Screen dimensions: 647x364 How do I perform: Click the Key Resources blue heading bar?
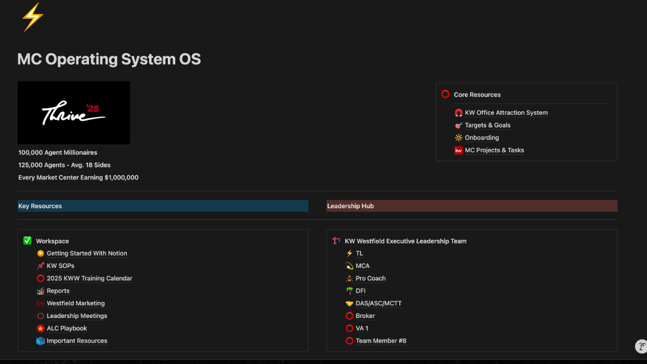163,206
